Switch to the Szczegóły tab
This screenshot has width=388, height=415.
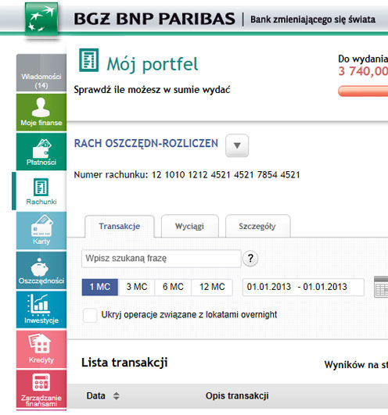point(257,227)
